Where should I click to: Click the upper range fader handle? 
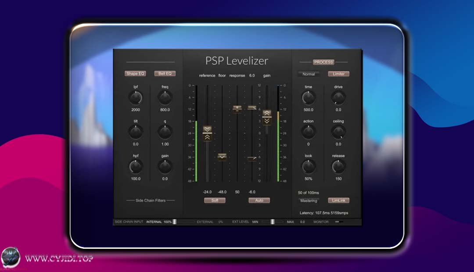tap(252, 107)
